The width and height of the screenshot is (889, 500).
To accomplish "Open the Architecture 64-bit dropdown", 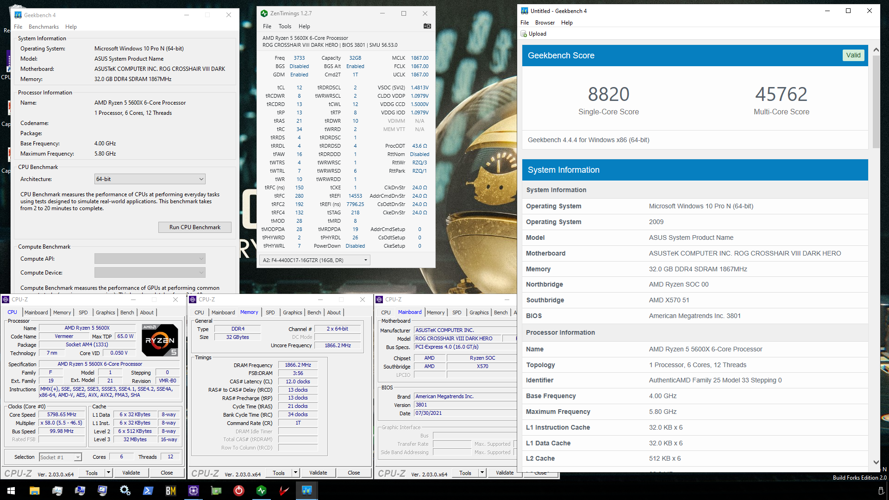I will 150,179.
